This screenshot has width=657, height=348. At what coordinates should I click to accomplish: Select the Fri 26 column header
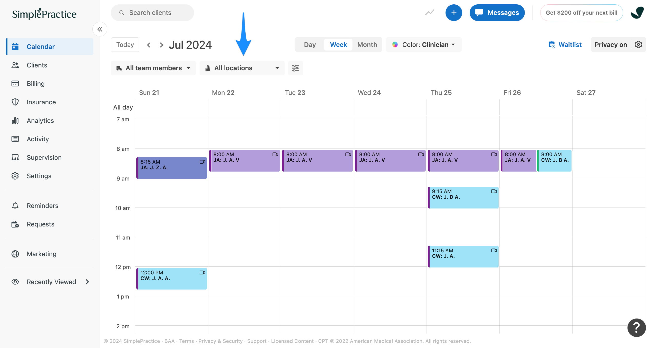tap(512, 93)
